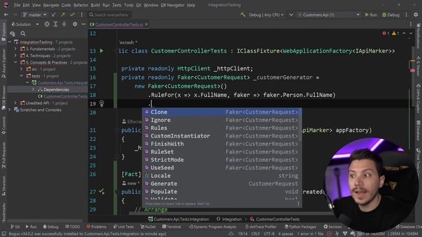
Task: Open the Refactor menu
Action: 80,5
